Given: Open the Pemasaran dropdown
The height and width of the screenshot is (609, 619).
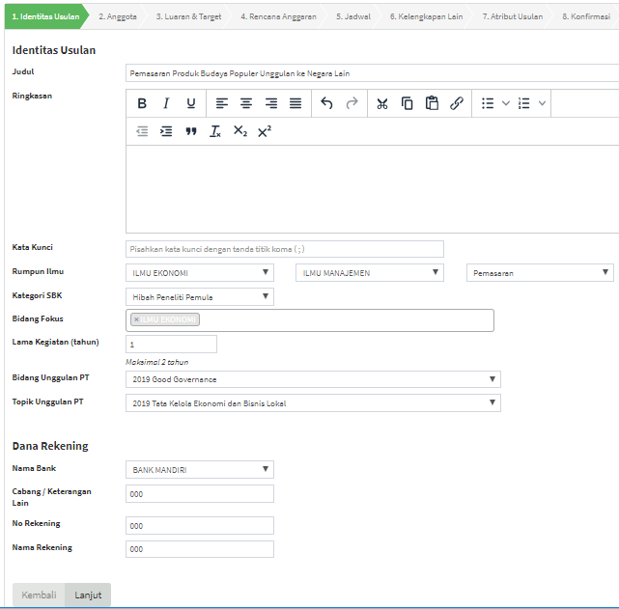Looking at the screenshot, I should (540, 272).
